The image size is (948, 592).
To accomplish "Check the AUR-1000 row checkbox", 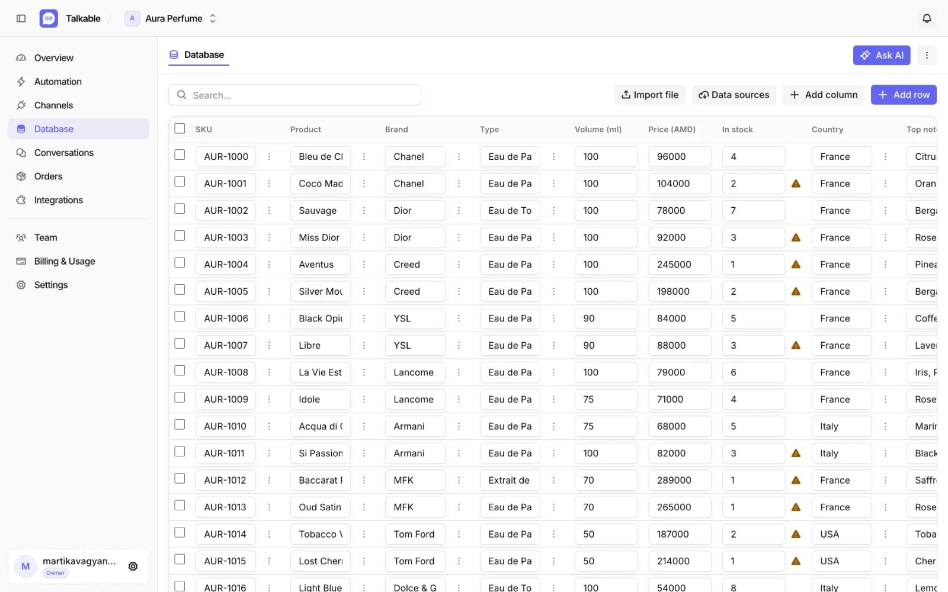I will pyautogui.click(x=180, y=155).
